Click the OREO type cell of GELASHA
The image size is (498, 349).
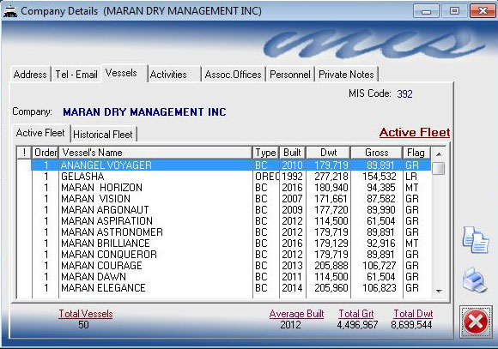click(267, 177)
